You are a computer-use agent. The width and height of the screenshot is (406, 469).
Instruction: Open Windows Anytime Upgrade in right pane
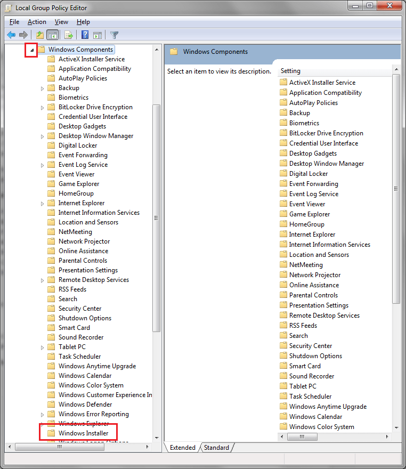[x=328, y=407]
